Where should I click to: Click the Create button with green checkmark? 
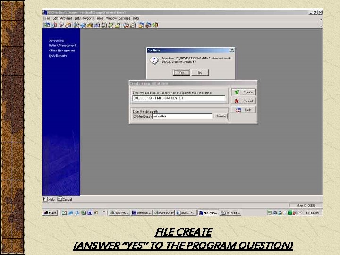click(243, 92)
